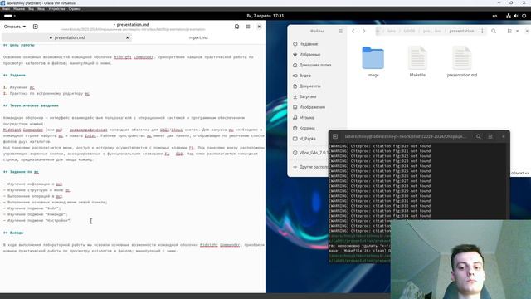This screenshot has height=299, width=531.
Task: Close the presentation.md tab
Action: coord(127,37)
